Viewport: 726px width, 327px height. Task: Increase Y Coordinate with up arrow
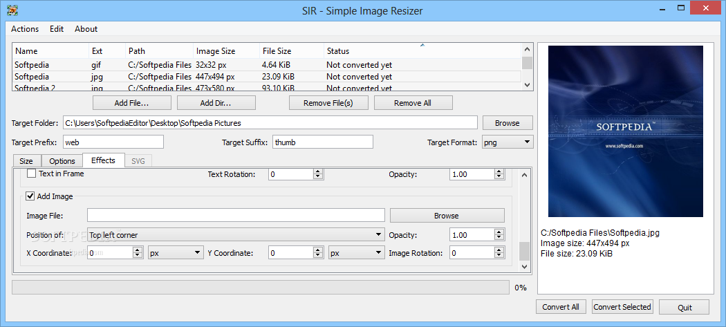tap(318, 250)
